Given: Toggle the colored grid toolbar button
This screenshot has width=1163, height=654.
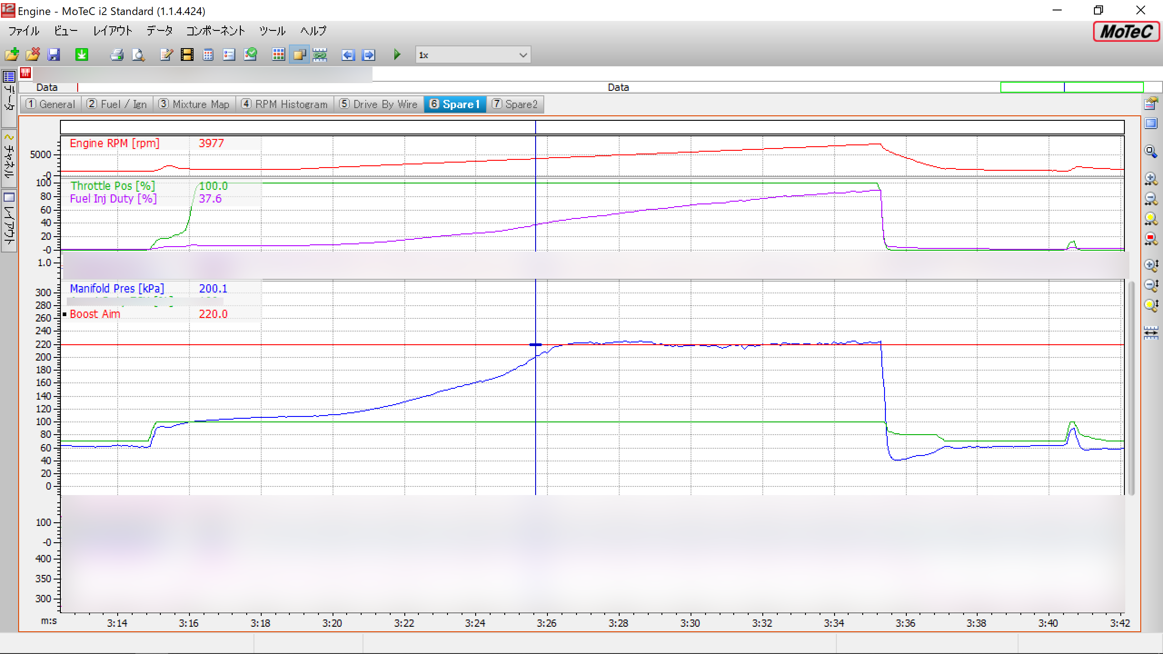Looking at the screenshot, I should tap(278, 55).
